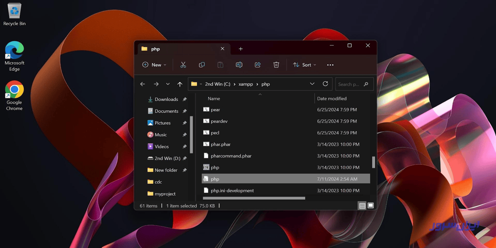Image resolution: width=496 pixels, height=248 pixels.
Task: Refresh the current folder view
Action: click(x=325, y=84)
